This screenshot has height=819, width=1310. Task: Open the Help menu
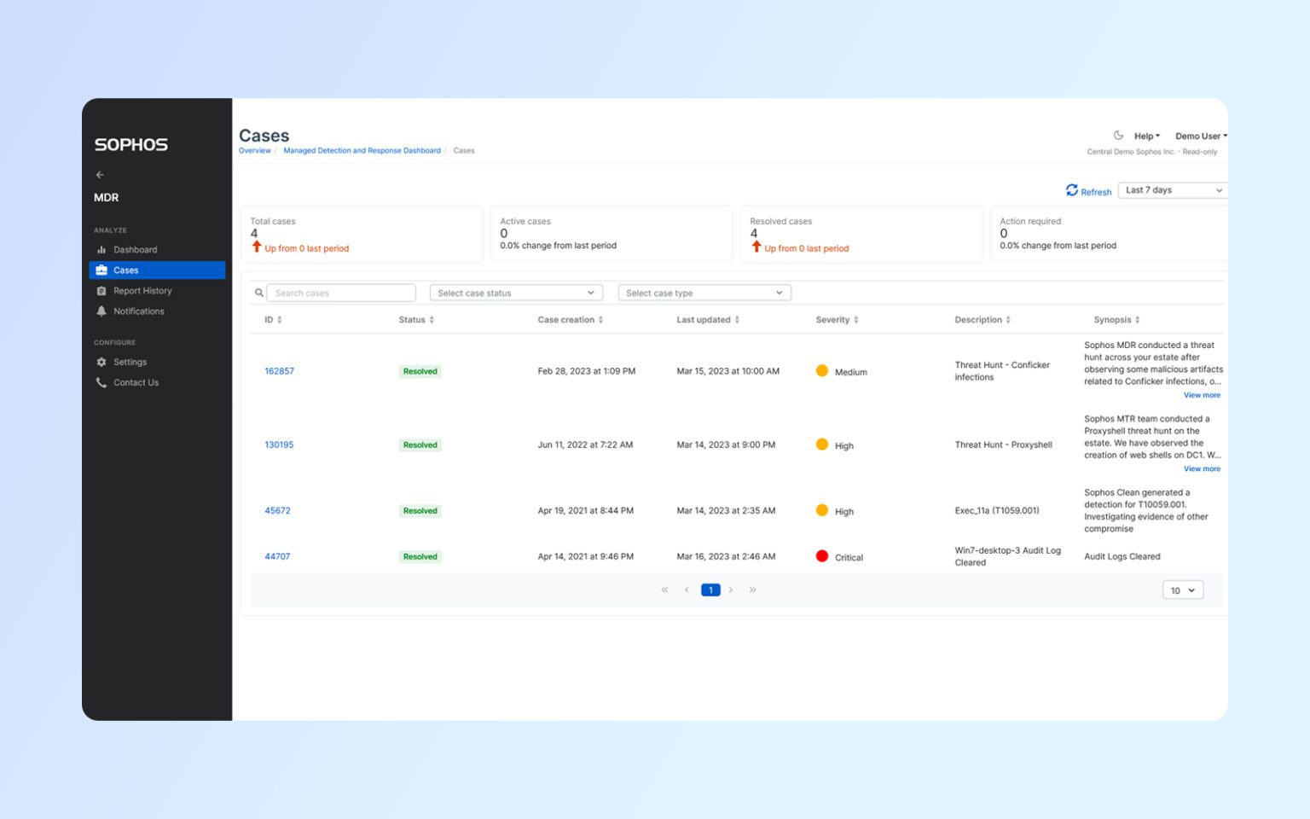[1145, 135]
